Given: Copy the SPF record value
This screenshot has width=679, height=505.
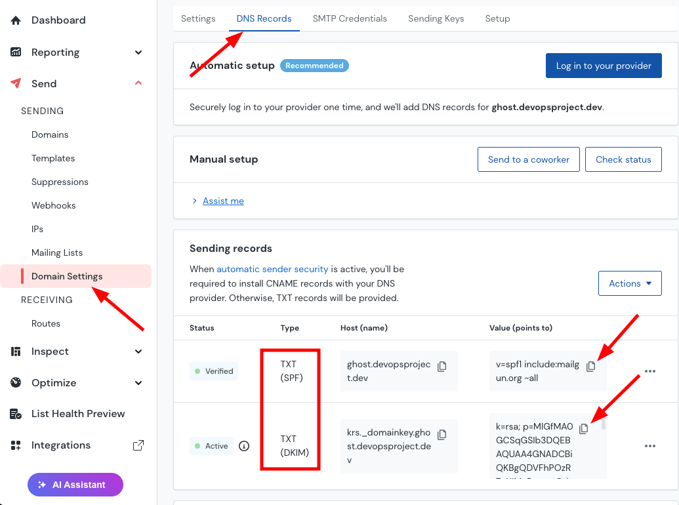Looking at the screenshot, I should [590, 367].
